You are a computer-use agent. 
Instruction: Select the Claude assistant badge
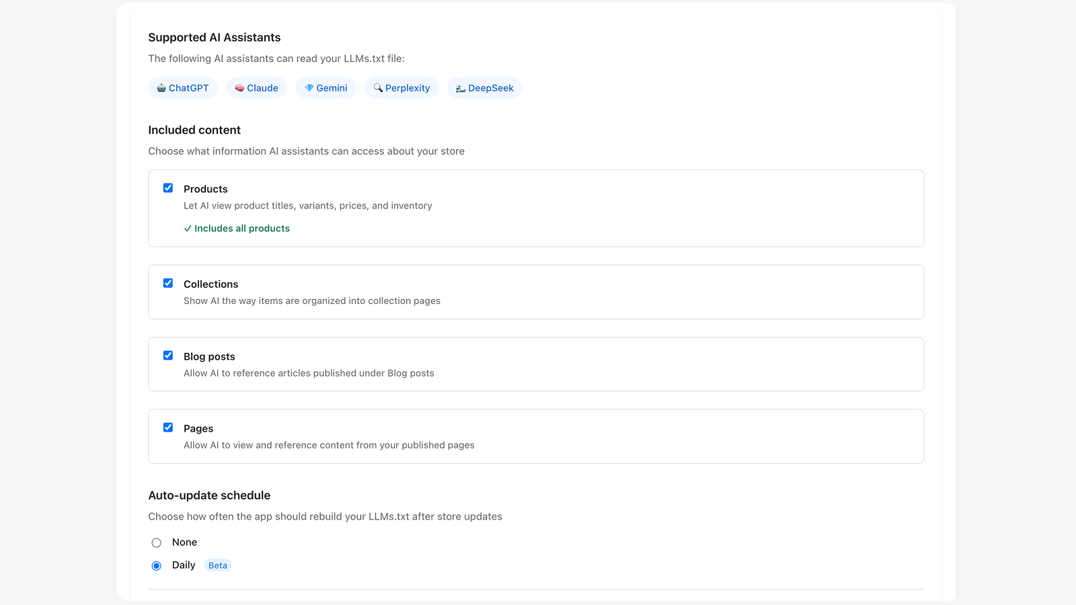pyautogui.click(x=256, y=87)
